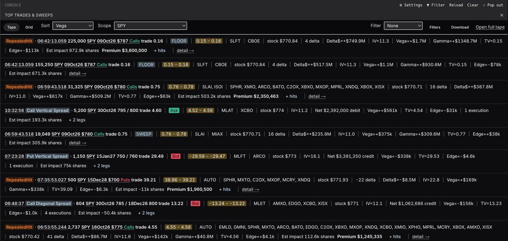Screen dimensions: 508x241
Task: Open detail for 19,049 SPY $780 Calls sweep
Action: tap(77, 143)
